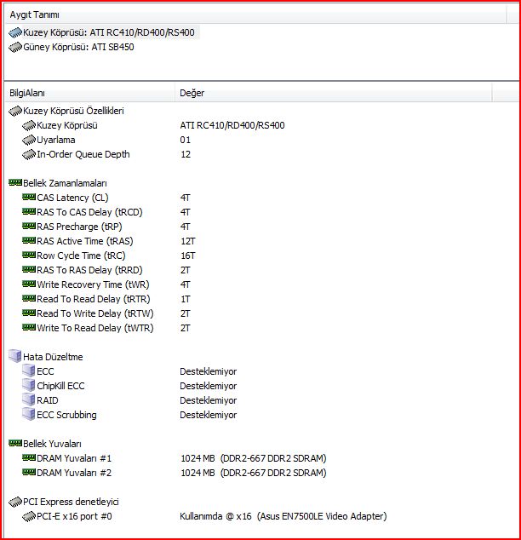Select Read To Read Delay value 1T

[185, 299]
